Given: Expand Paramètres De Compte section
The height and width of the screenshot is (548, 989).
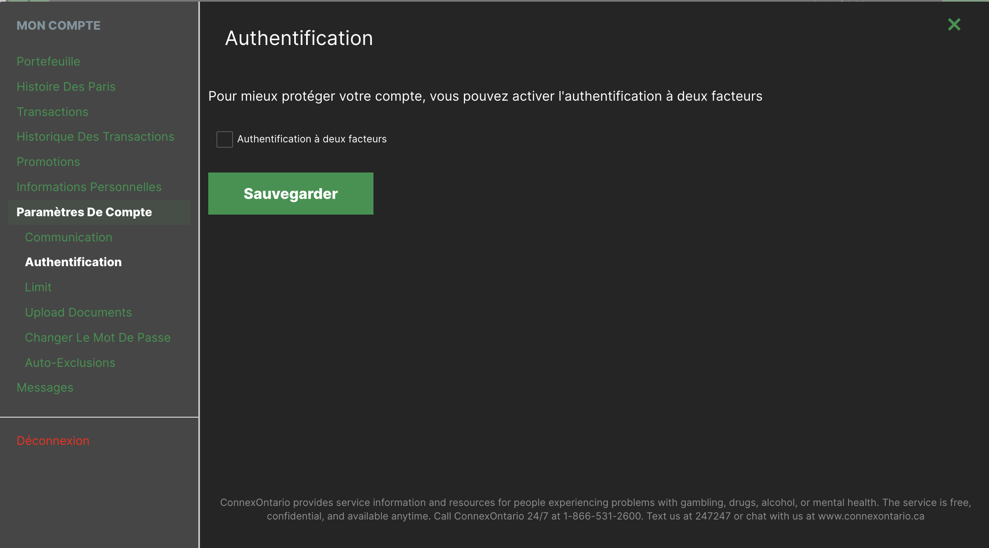Looking at the screenshot, I should [84, 212].
